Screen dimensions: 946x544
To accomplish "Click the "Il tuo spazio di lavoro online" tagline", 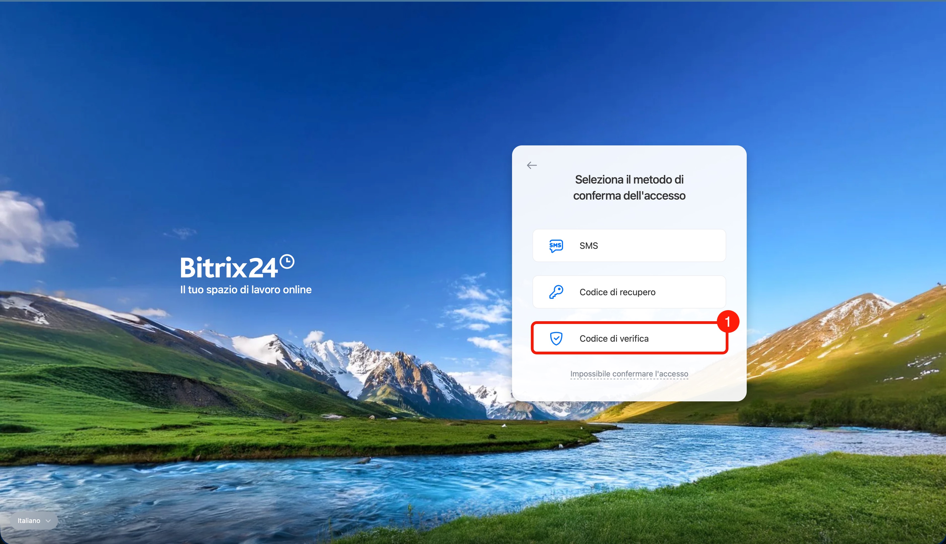I will [x=246, y=290].
